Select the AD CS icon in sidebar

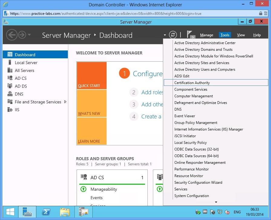pyautogui.click(x=10, y=78)
